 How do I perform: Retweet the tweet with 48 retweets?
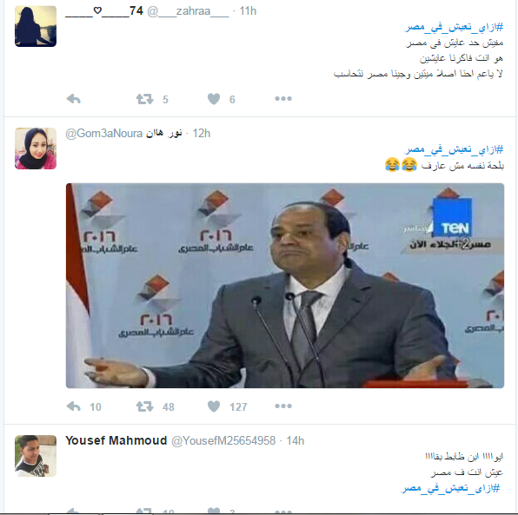pyautogui.click(x=144, y=406)
